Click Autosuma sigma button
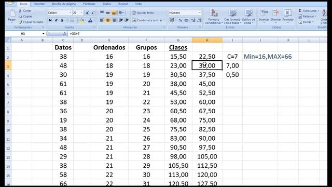 pos(308,10)
